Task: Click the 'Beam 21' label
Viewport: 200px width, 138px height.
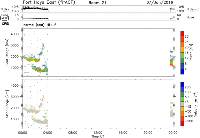Action: 97,3
